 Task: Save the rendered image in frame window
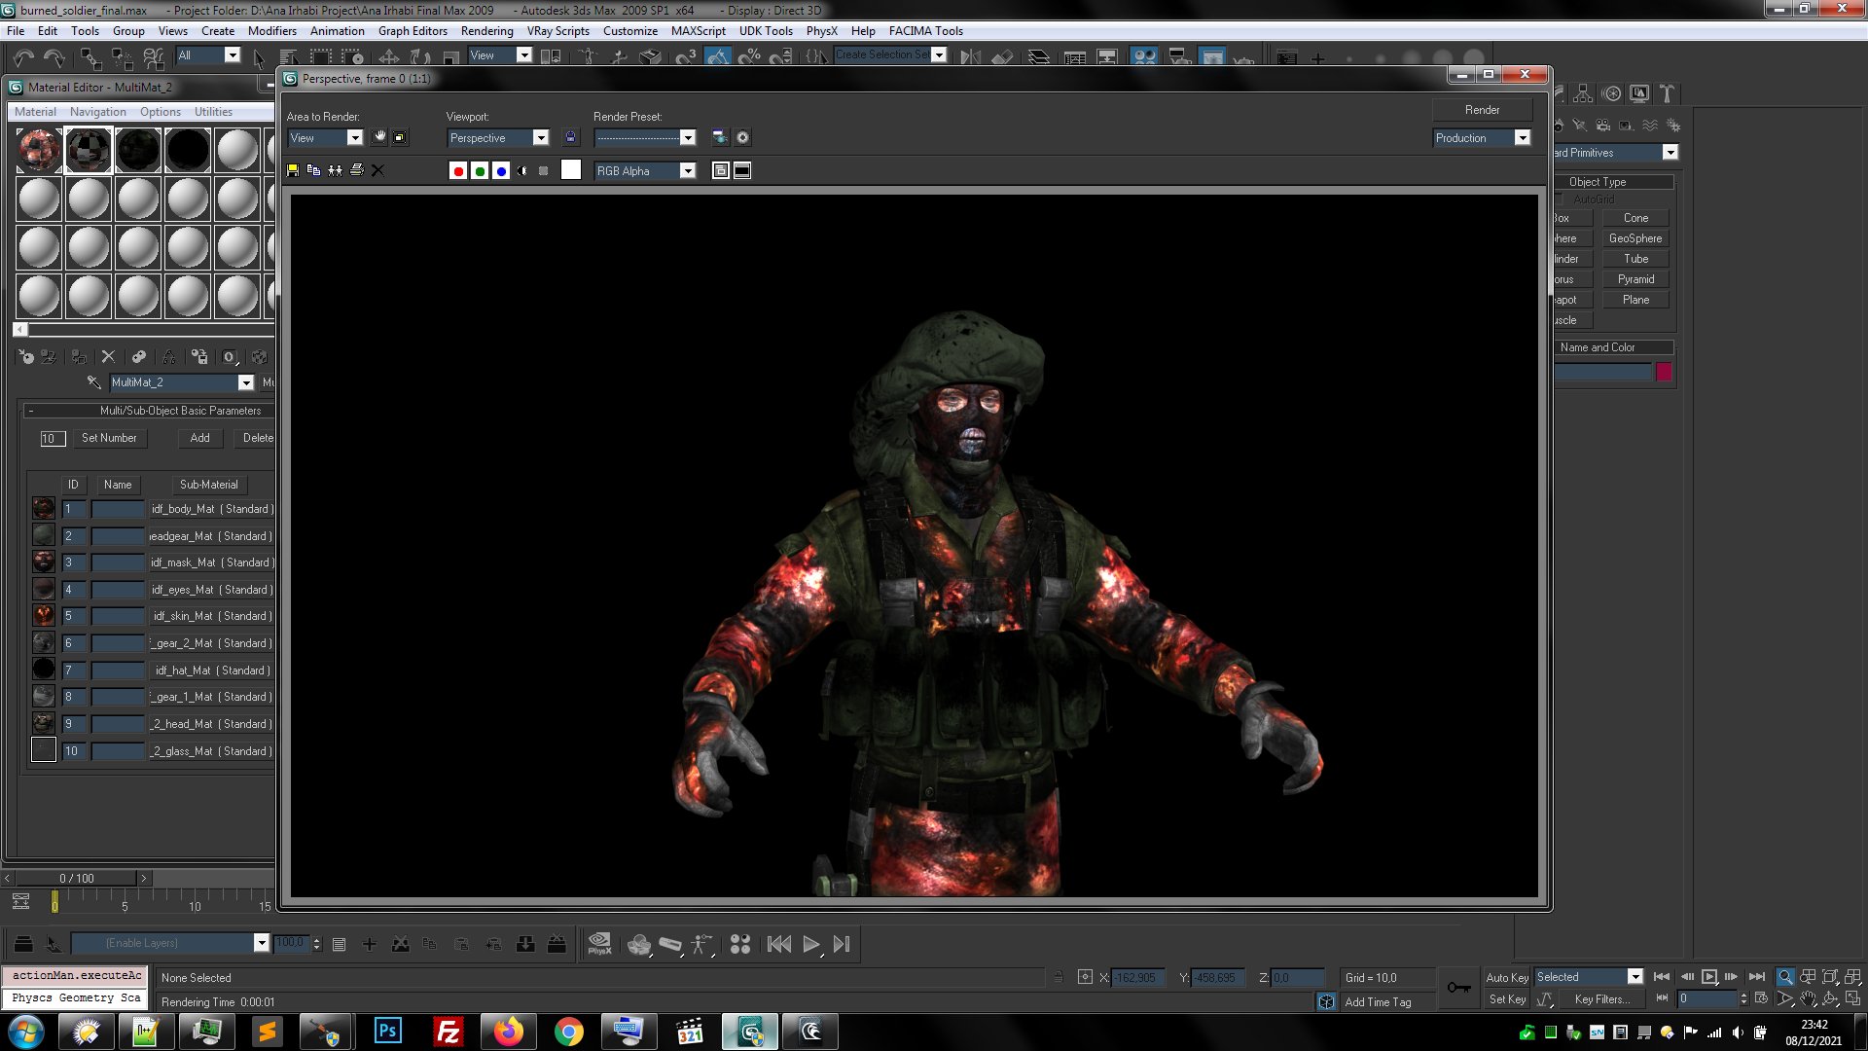293,170
